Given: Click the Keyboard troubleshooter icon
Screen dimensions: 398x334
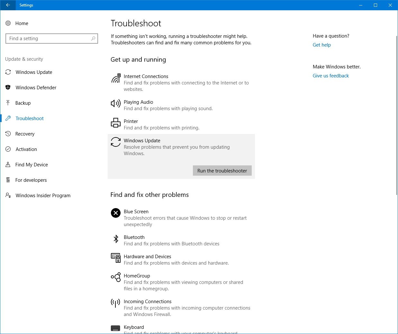Looking at the screenshot, I should tap(115, 328).
